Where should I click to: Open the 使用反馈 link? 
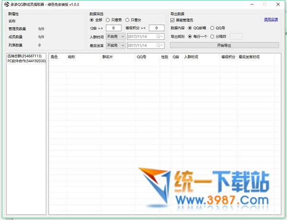tap(271, 20)
